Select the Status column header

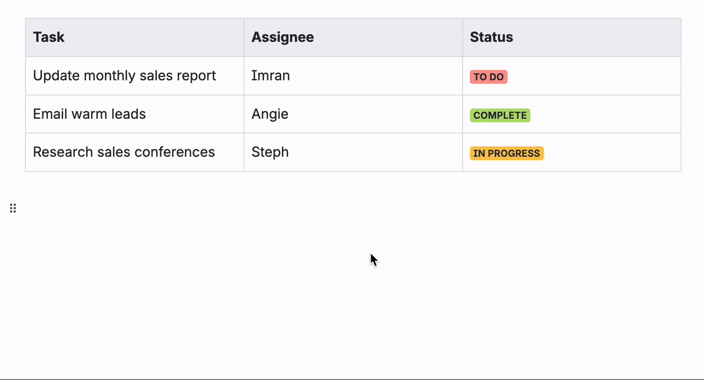491,37
